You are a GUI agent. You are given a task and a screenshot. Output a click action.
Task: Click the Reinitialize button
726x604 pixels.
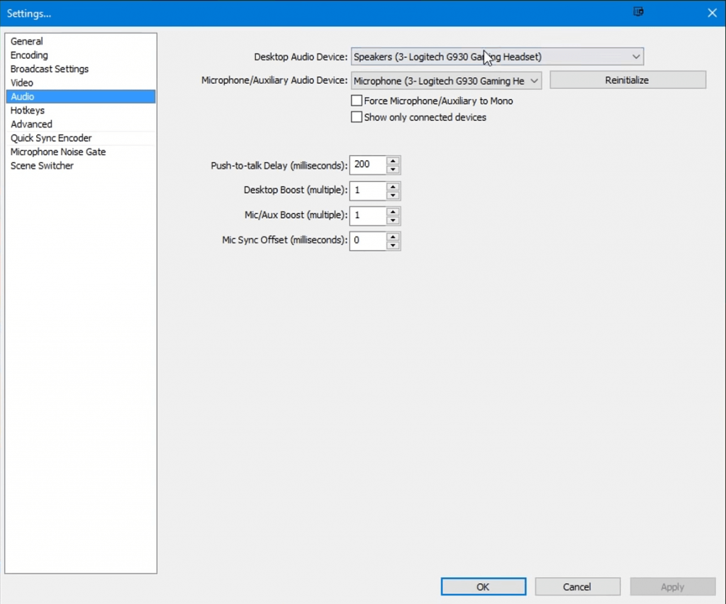(x=627, y=80)
